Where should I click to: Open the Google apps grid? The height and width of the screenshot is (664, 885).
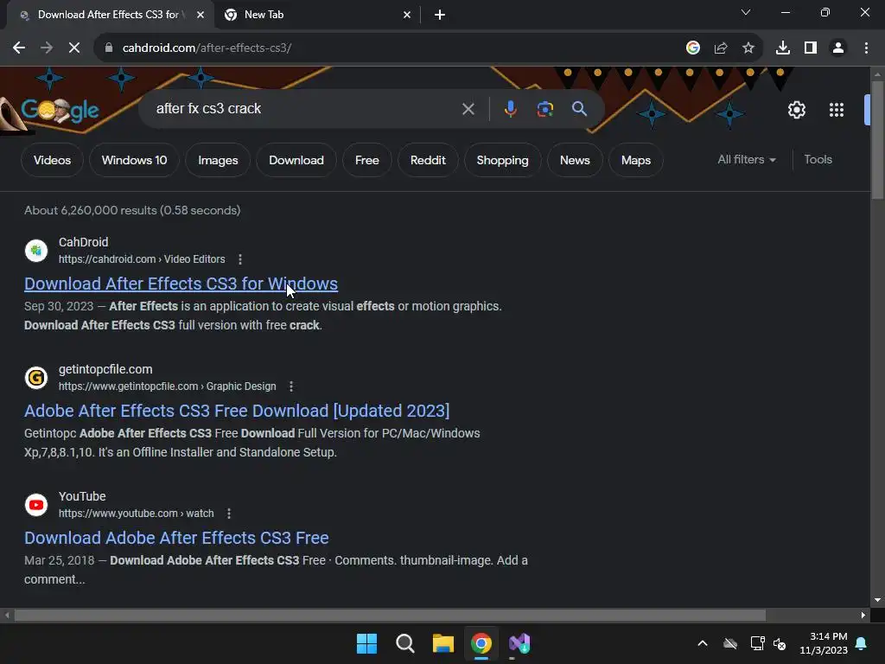837,110
